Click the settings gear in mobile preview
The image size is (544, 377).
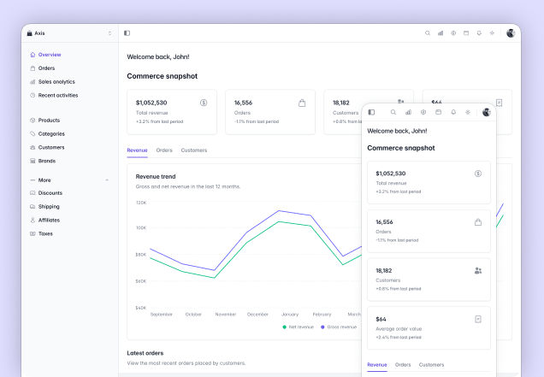(423, 112)
